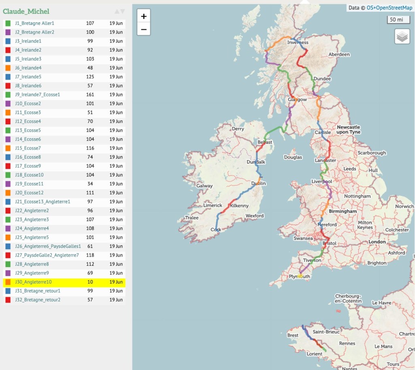415x370 pixels.
Task: Open the J9_Irelande7_Ecosse1 route
Action: pos(37,95)
